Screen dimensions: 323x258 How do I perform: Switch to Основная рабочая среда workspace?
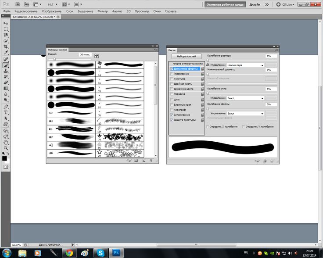coord(225,4)
